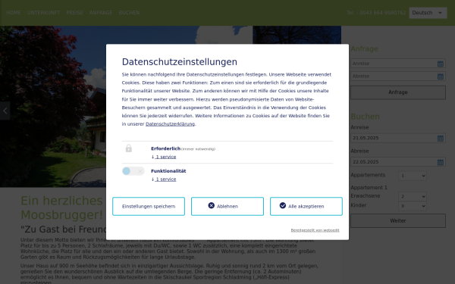The height and width of the screenshot is (284, 455).
Task: Open Bereitgestellt von websedit link
Action: [315, 230]
